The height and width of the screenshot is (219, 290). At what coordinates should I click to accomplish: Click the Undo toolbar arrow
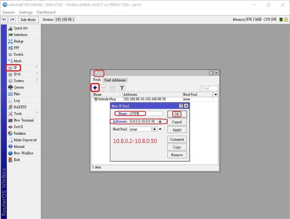[4, 19]
